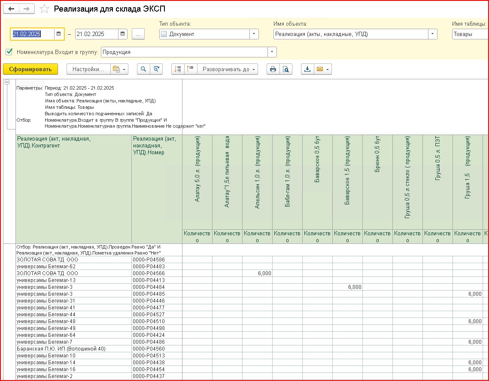Click the Баварское 0,5 бут column header
This screenshot has width=489, height=381.
[x=317, y=182]
